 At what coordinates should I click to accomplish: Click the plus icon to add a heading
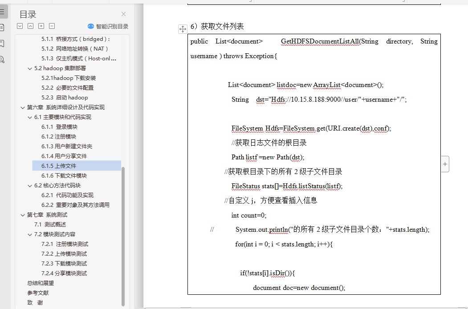click(x=41, y=26)
